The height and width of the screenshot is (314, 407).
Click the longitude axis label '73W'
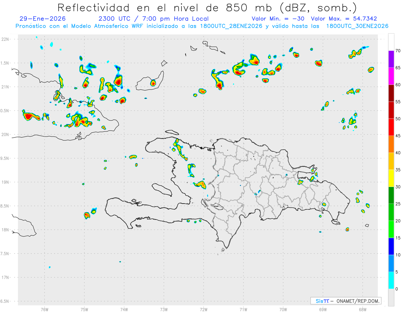[164, 309]
